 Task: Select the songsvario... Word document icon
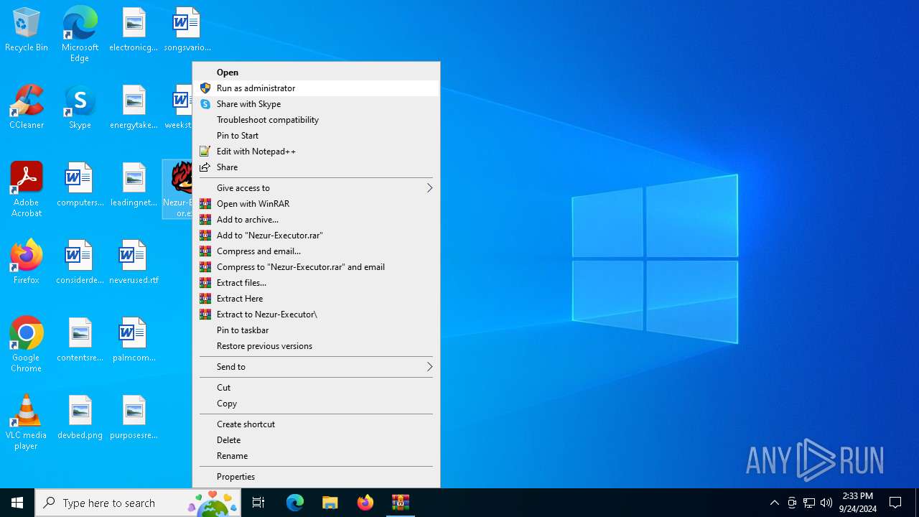[x=187, y=30]
